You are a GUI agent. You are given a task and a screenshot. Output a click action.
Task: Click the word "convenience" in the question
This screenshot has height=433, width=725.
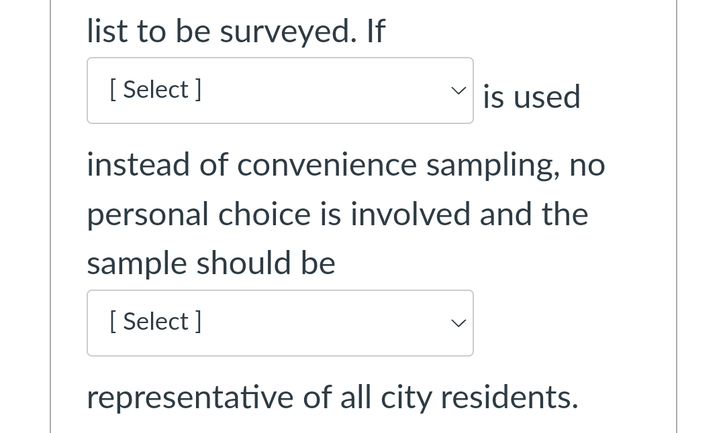(327, 165)
